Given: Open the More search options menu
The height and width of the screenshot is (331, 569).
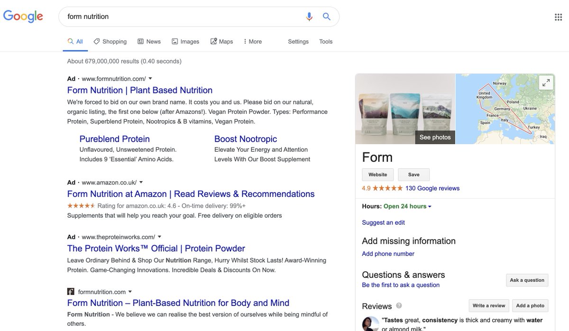Looking at the screenshot, I should click(x=252, y=42).
